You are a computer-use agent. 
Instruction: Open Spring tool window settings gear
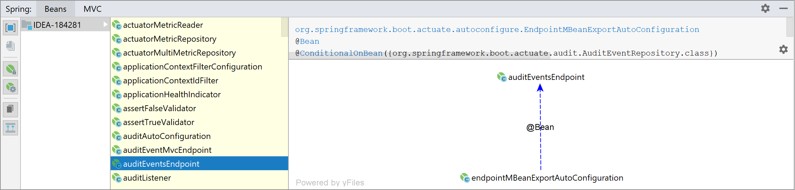click(765, 8)
